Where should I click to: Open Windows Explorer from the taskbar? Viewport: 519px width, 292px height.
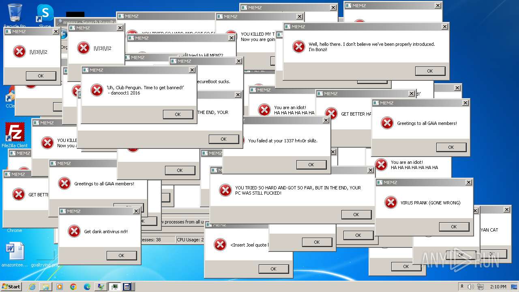coord(46,287)
